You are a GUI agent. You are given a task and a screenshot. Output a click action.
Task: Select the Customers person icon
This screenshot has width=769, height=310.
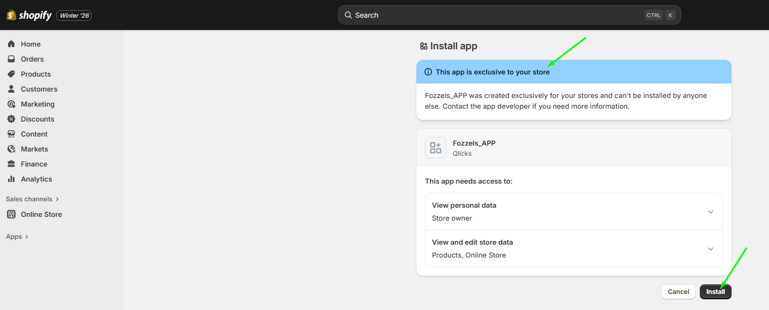pyautogui.click(x=11, y=89)
